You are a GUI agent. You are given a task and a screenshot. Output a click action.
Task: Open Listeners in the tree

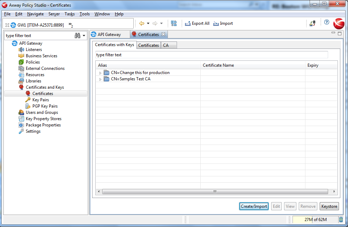click(34, 50)
